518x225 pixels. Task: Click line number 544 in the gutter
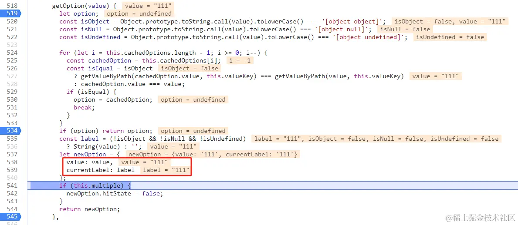[12, 209]
